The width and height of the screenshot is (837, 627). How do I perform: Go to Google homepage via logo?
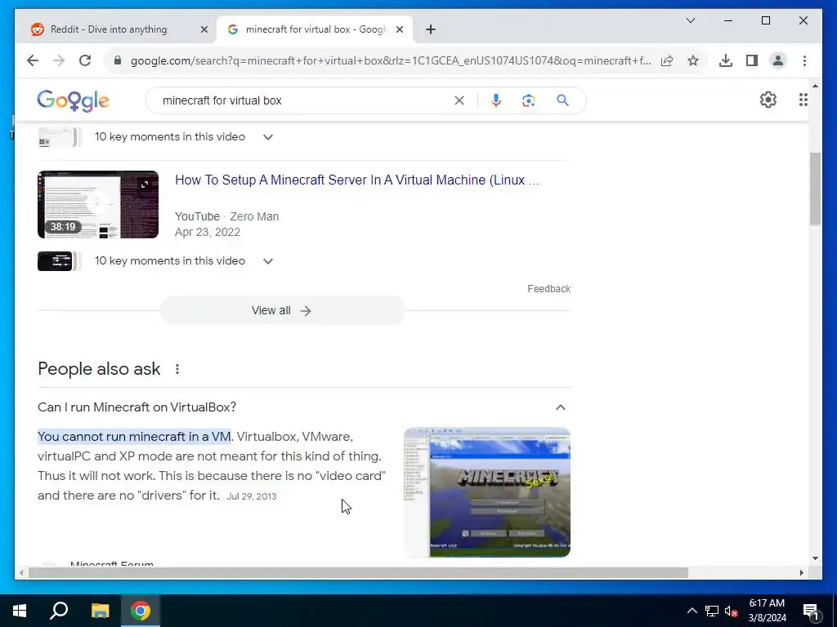point(73,100)
